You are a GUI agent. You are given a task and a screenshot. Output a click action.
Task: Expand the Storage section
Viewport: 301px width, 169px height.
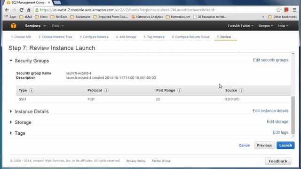tap(11, 122)
